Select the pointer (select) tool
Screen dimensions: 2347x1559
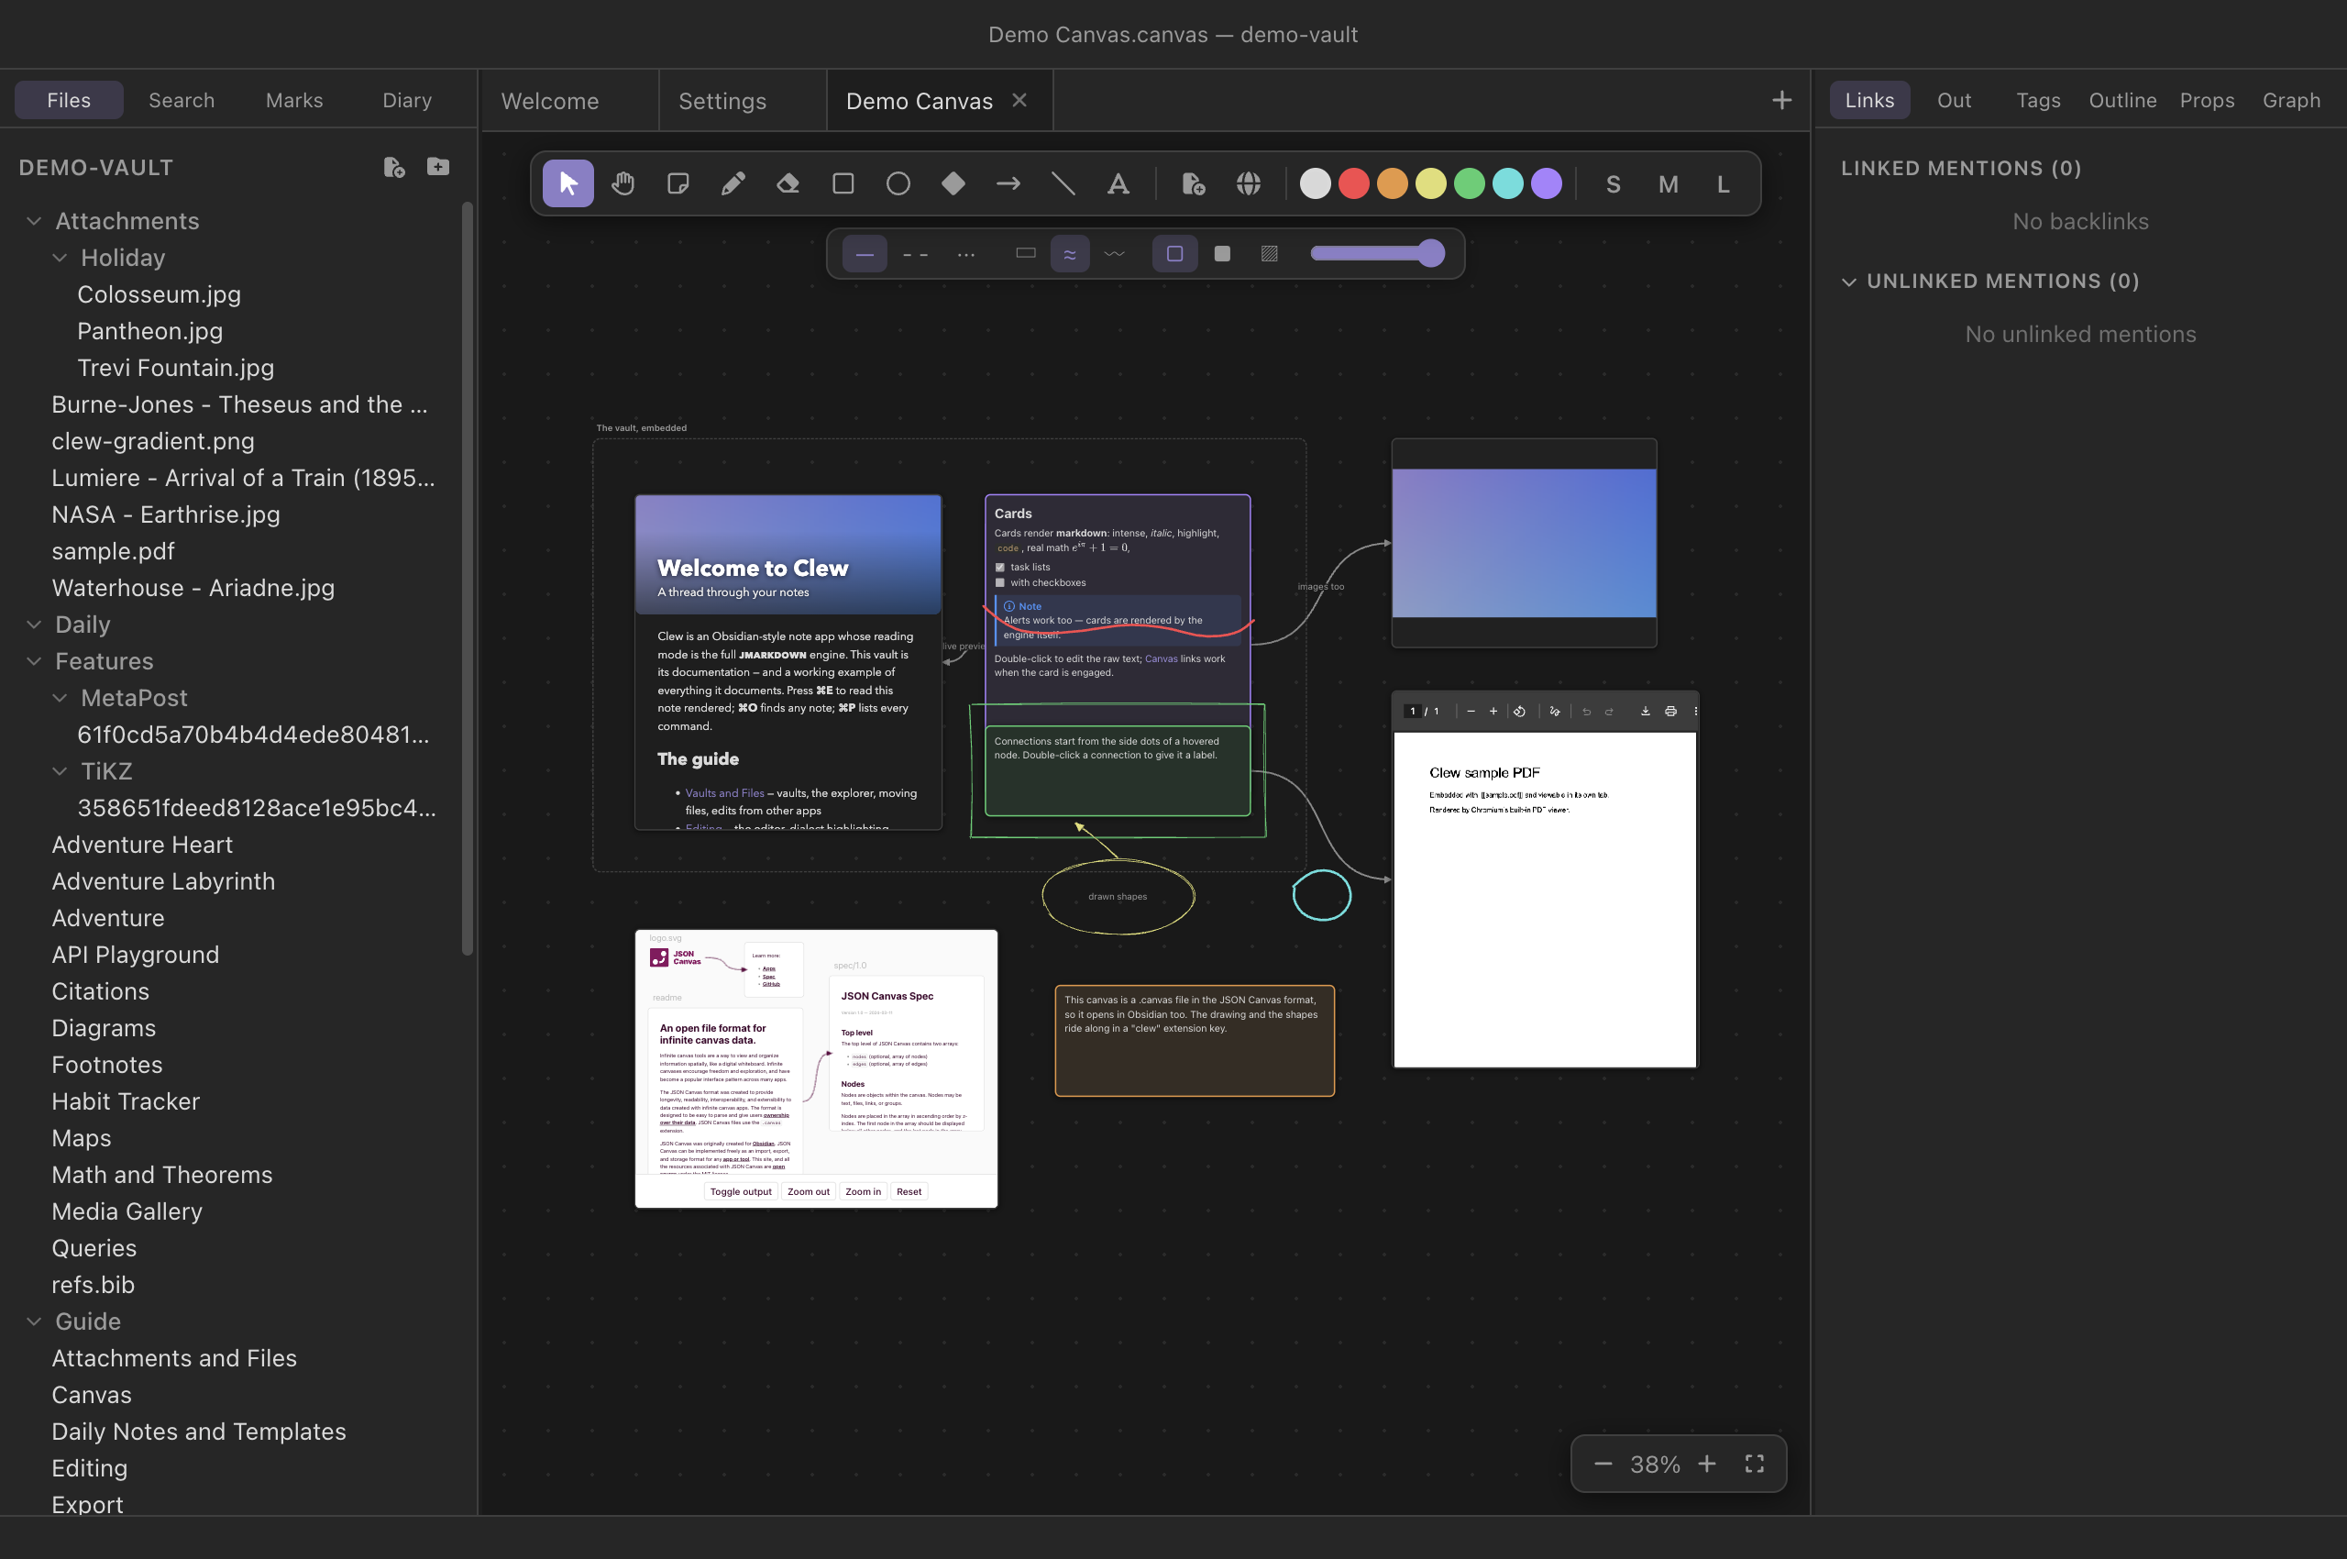567,184
